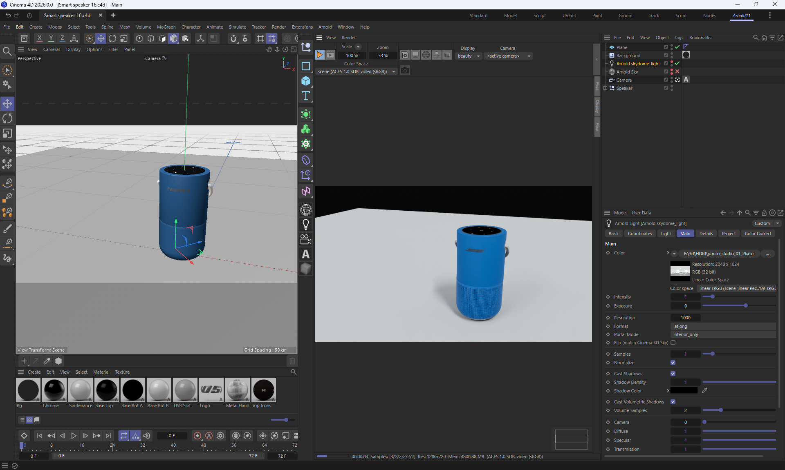The height and width of the screenshot is (470, 785).
Task: Switch to the Details tab
Action: (x=706, y=234)
